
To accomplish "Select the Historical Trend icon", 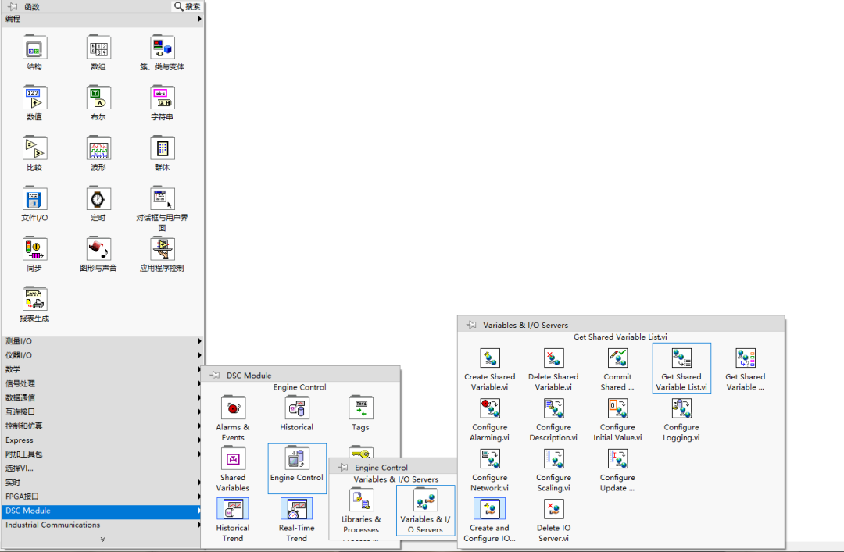I will pos(233,510).
